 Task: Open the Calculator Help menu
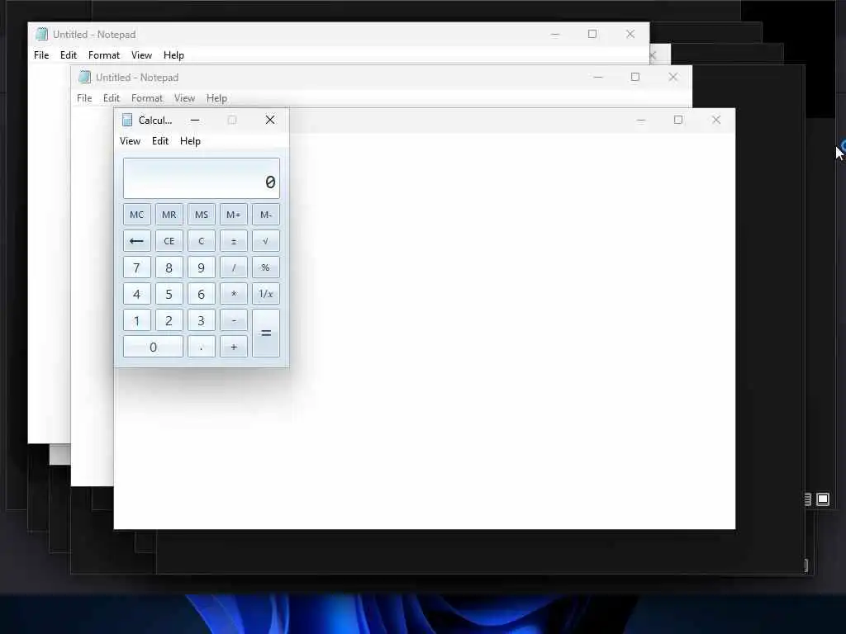point(191,141)
